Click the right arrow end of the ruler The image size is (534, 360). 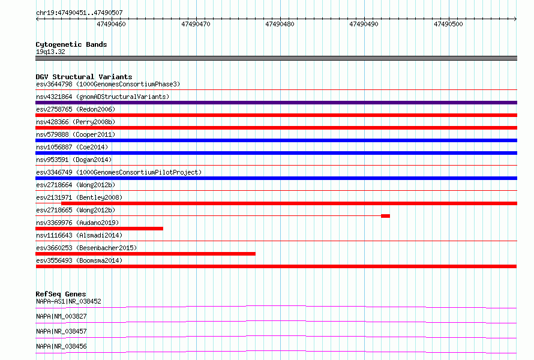point(515,19)
